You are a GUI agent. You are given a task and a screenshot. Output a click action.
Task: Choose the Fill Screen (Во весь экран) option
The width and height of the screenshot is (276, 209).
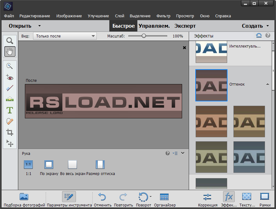(72, 165)
